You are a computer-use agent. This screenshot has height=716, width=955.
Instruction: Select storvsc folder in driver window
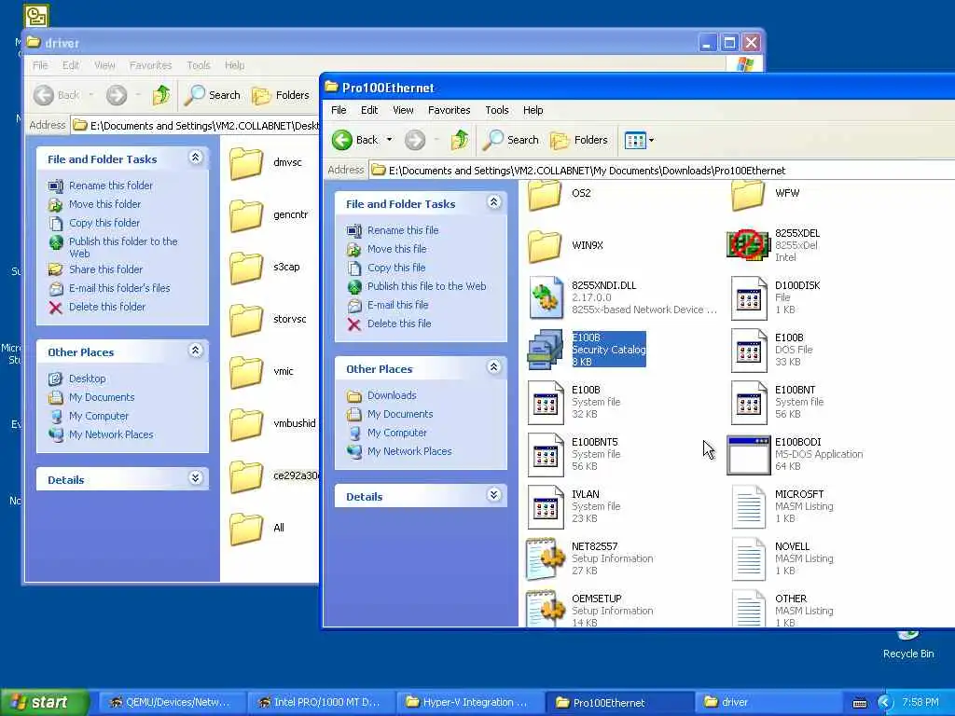[268, 320]
